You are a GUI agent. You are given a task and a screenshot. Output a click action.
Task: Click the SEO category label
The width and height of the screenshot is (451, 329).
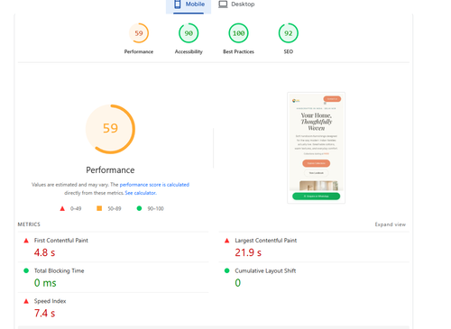289,51
